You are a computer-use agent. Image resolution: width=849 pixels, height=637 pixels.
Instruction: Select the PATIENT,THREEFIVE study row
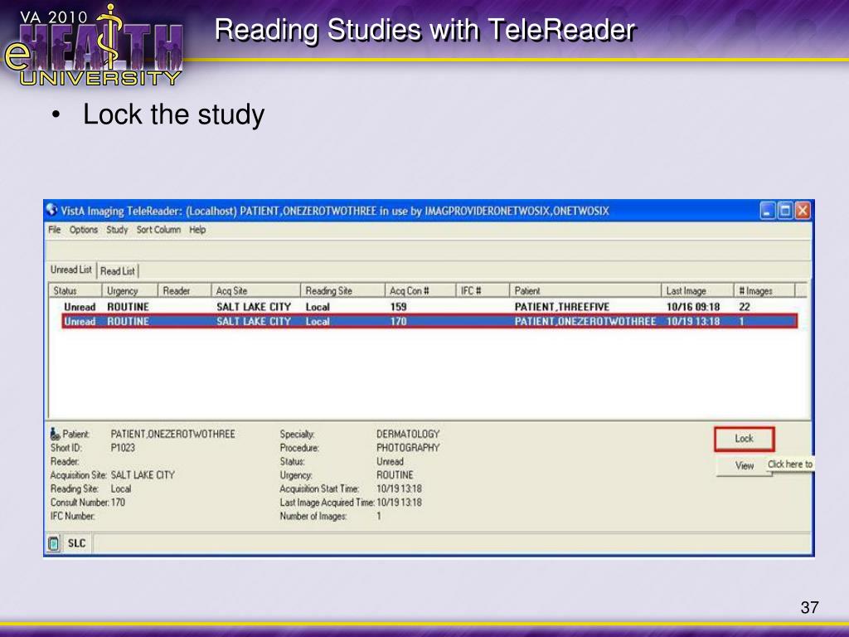point(429,307)
